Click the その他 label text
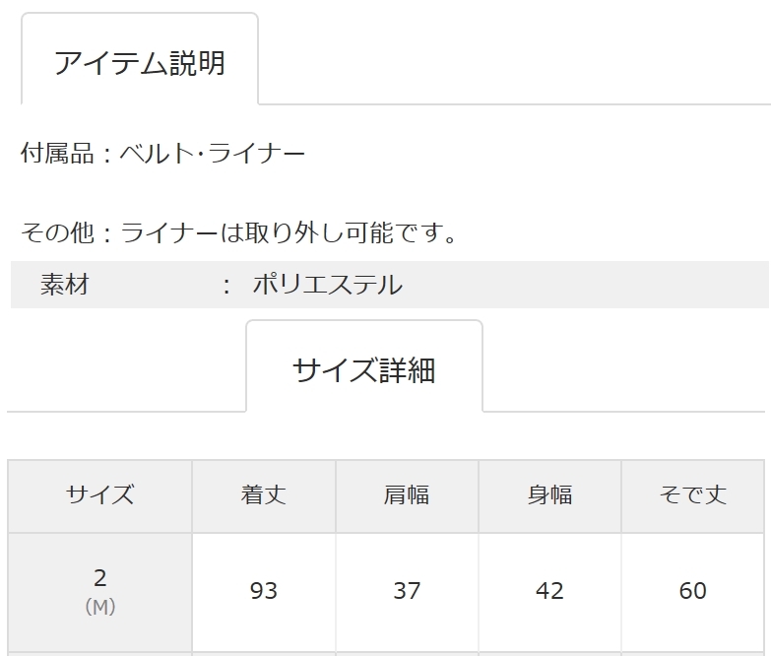 point(56,233)
